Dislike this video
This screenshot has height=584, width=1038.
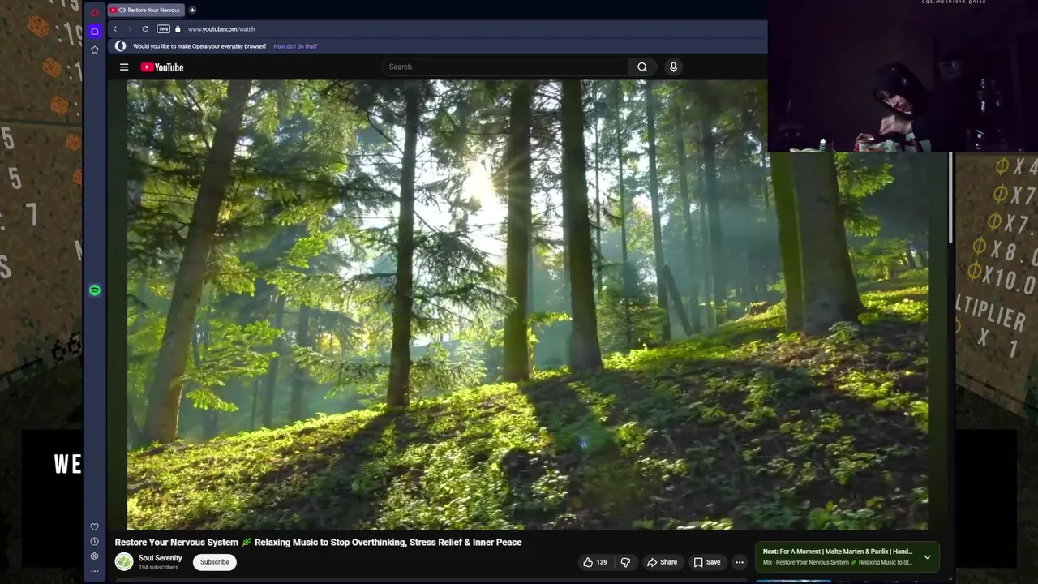625,562
